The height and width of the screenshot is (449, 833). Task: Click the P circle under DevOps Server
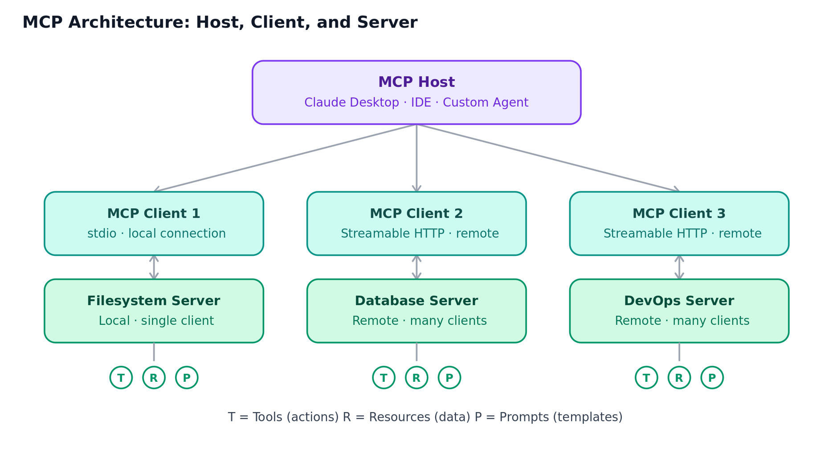point(712,377)
